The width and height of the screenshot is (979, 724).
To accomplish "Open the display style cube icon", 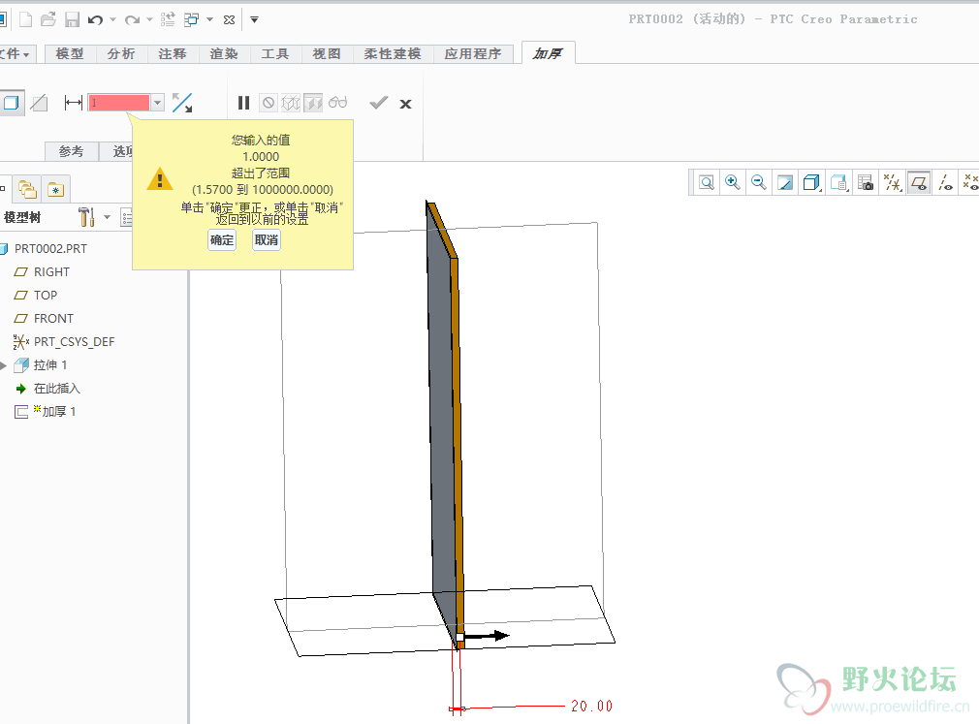I will point(811,183).
